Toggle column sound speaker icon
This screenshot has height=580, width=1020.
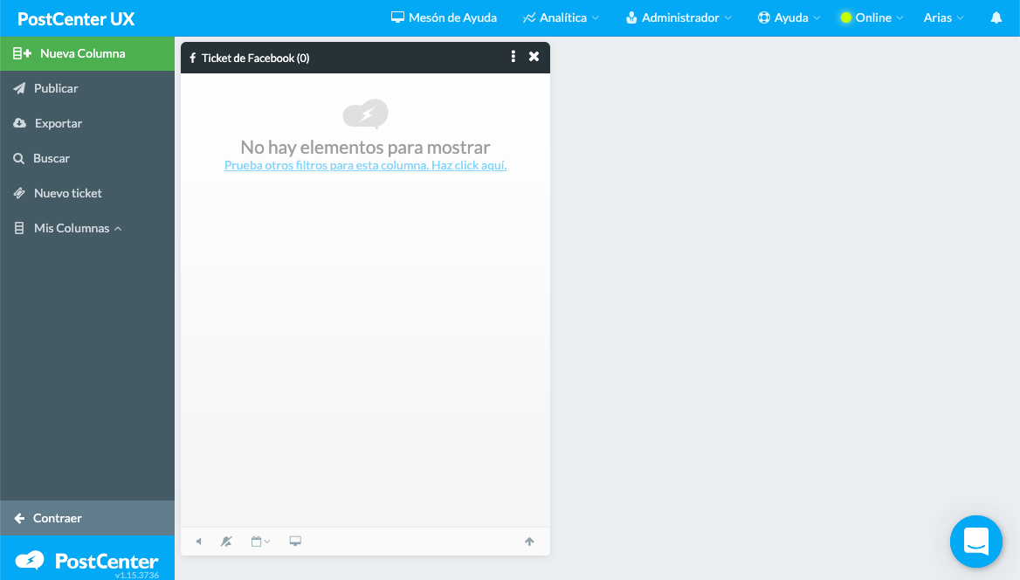199,542
